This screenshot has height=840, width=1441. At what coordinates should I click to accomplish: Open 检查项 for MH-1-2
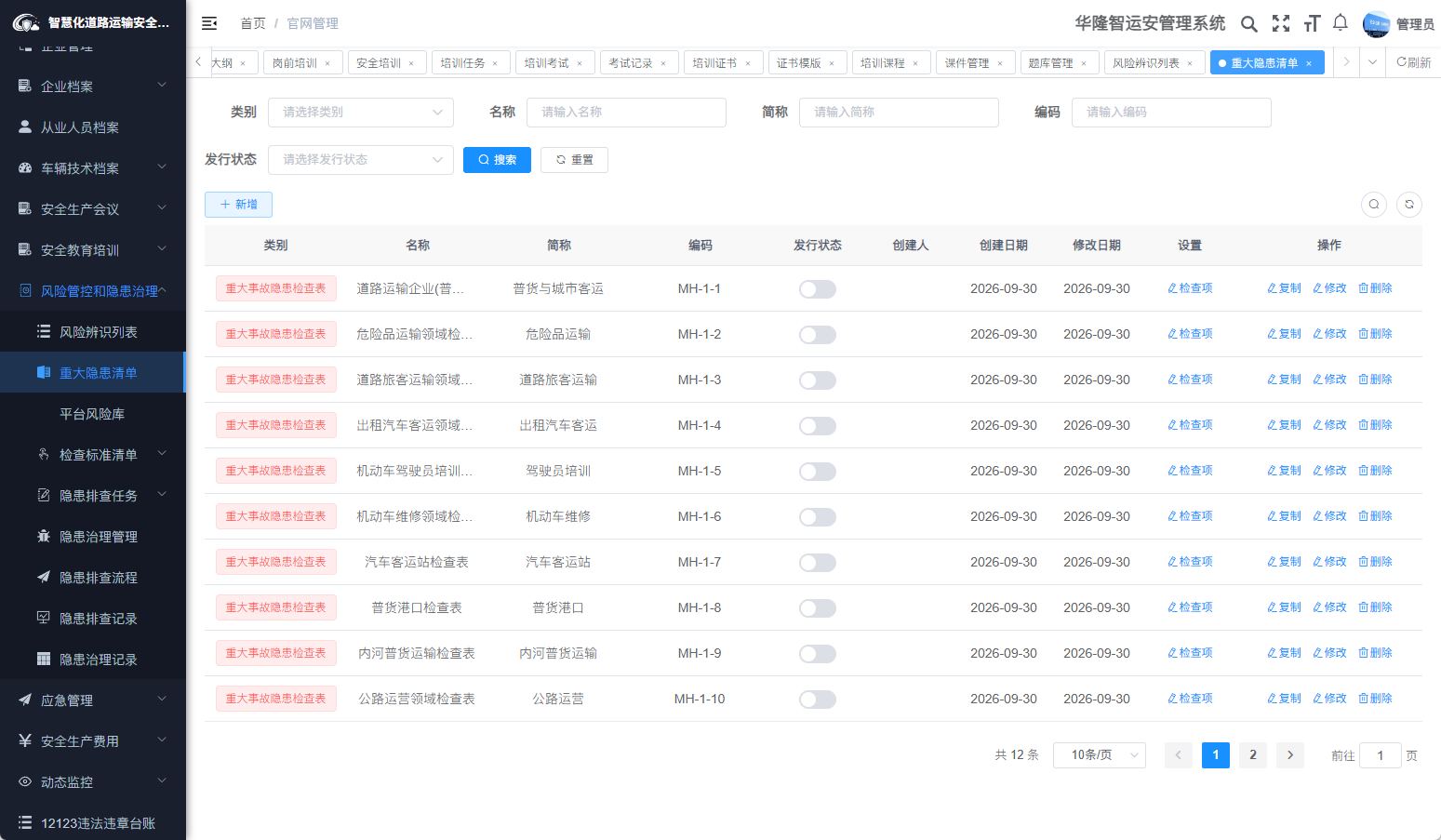[x=1190, y=334]
